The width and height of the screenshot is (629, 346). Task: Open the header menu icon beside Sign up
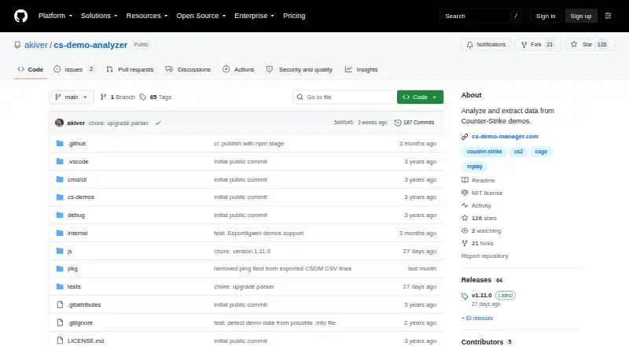tap(608, 16)
